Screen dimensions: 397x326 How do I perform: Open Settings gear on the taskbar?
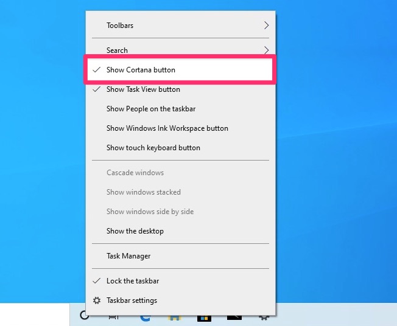coord(264,317)
